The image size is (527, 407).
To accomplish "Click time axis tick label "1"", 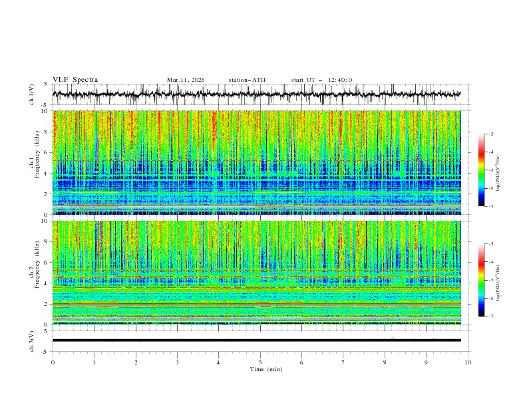I will point(94,362).
